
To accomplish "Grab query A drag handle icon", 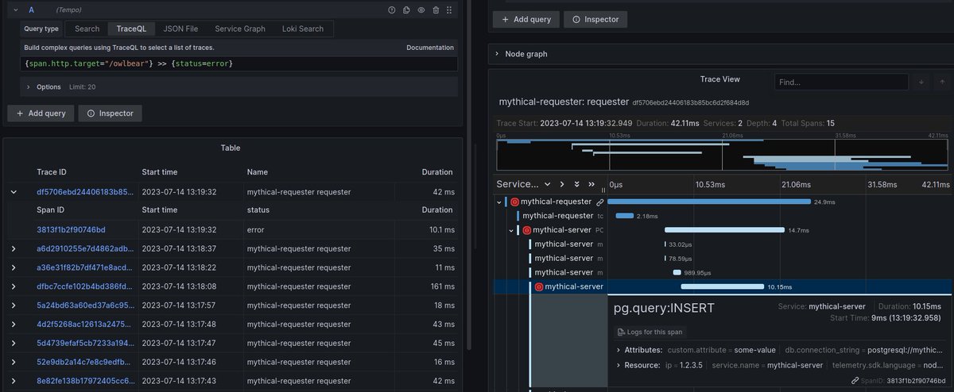I will [x=450, y=10].
